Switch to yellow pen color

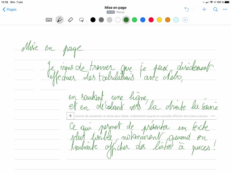point(159,20)
